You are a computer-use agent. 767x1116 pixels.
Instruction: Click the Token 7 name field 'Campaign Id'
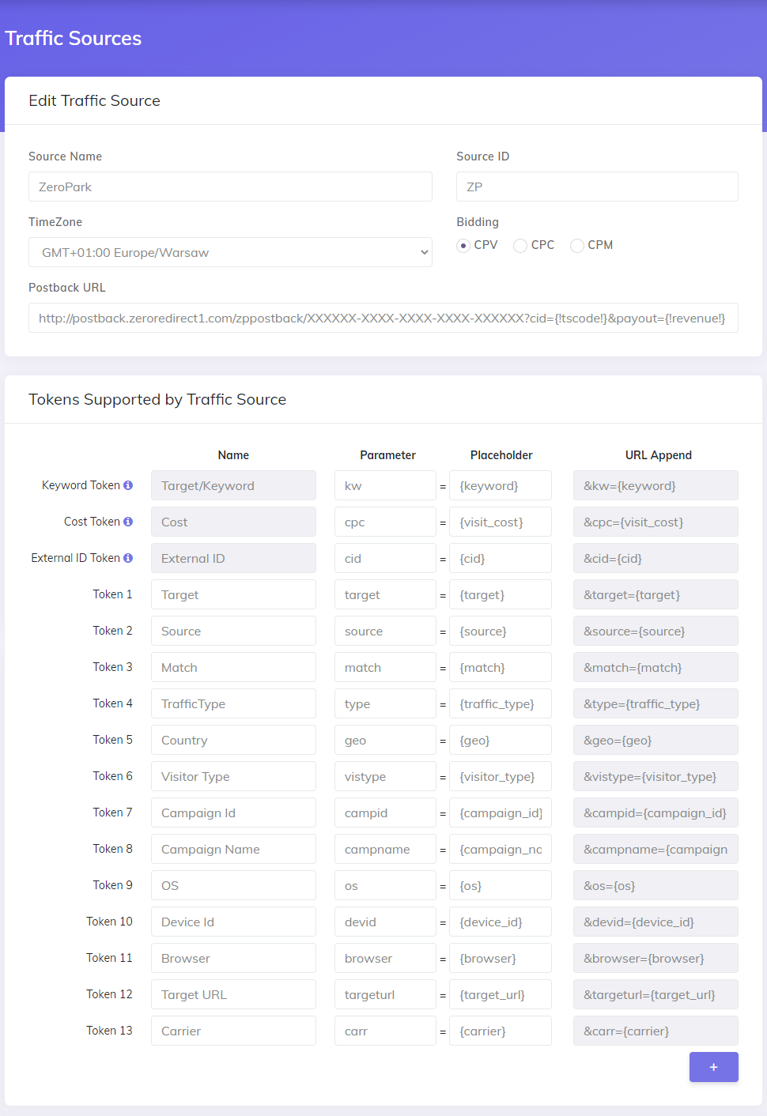233,812
